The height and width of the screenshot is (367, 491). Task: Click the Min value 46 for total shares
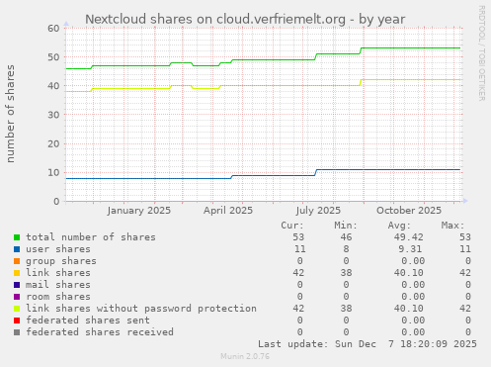point(346,237)
